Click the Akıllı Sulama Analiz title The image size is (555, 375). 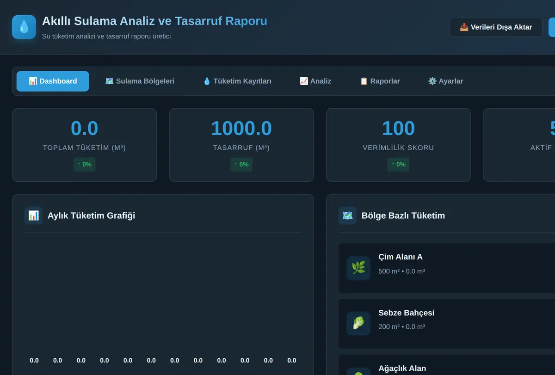(154, 21)
